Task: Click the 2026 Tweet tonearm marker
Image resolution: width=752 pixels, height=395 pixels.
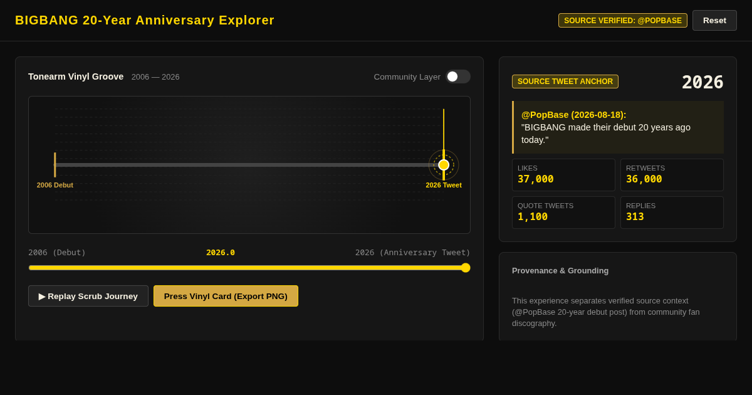Action: [x=444, y=165]
